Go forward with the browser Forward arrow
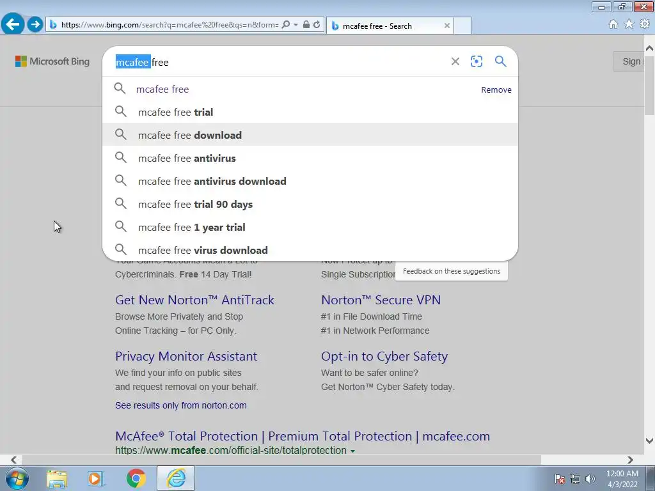 coord(35,24)
